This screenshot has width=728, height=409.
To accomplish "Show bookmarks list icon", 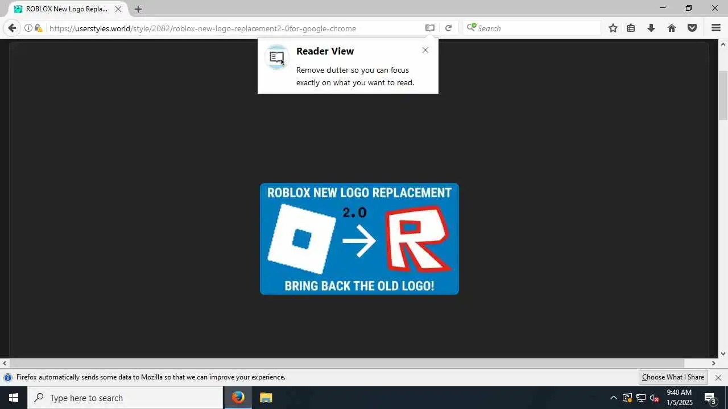I will coord(631,28).
